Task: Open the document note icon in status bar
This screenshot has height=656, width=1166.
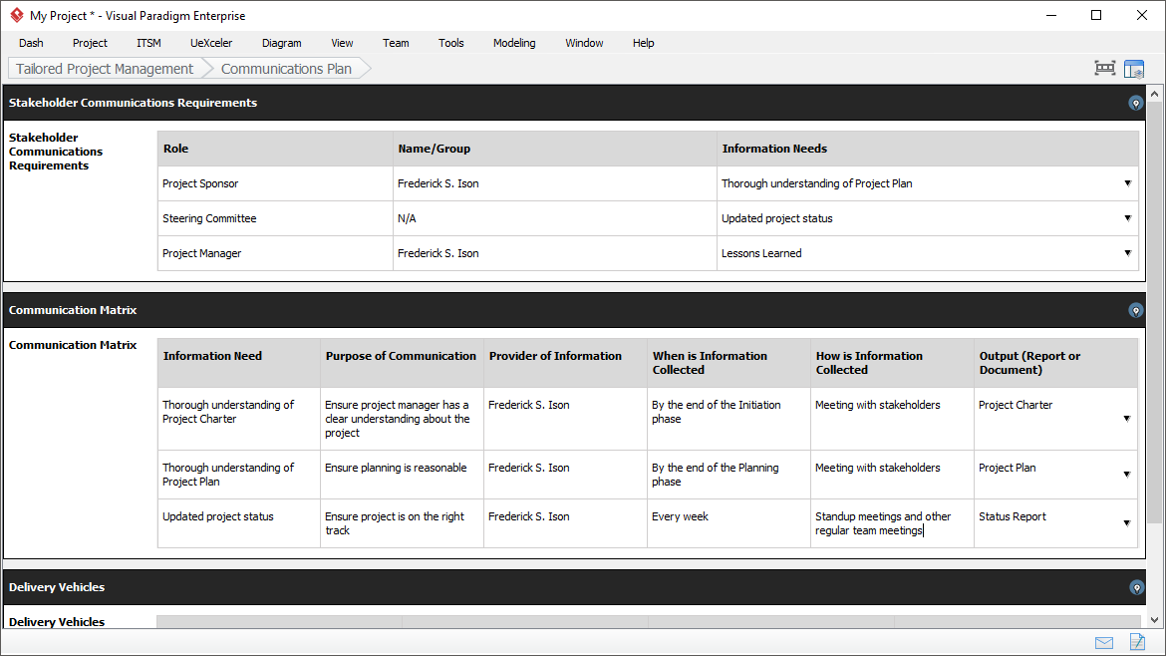Action: [1137, 641]
